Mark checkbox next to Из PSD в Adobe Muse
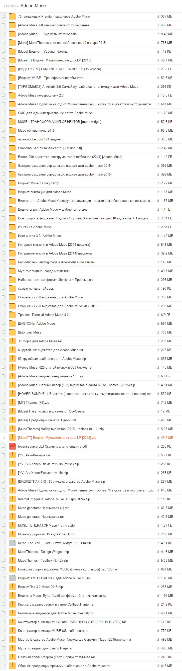The image size is (182, 671). pos(3,227)
